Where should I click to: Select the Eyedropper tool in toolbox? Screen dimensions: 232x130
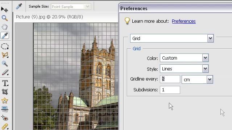pos(5,35)
